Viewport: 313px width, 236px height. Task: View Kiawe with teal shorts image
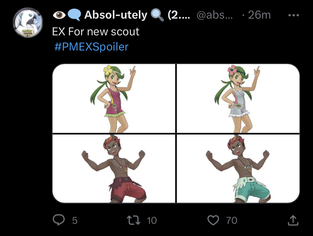tap(238, 168)
